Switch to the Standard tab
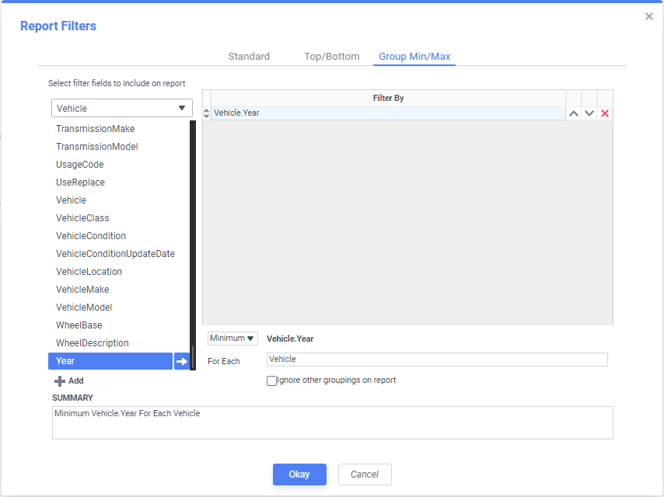Screen dimensions: 664x497 tap(249, 57)
